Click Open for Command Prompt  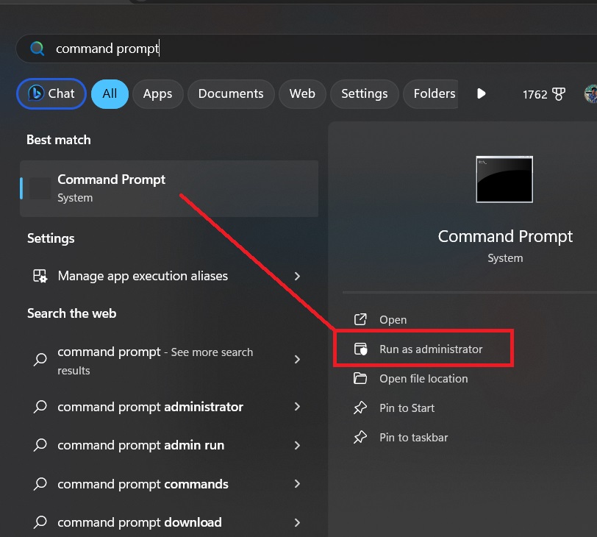pyautogui.click(x=393, y=320)
